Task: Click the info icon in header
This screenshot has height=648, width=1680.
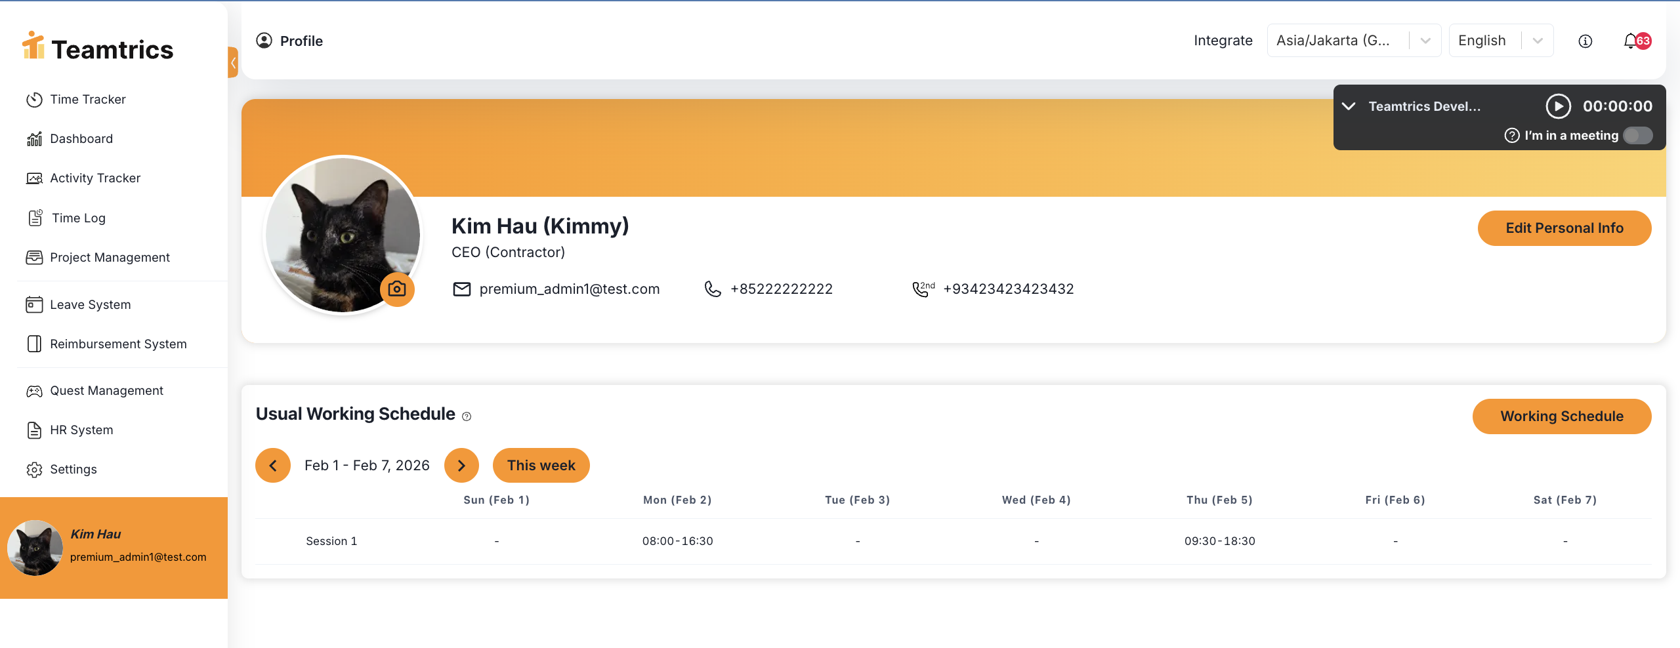Action: click(1585, 41)
